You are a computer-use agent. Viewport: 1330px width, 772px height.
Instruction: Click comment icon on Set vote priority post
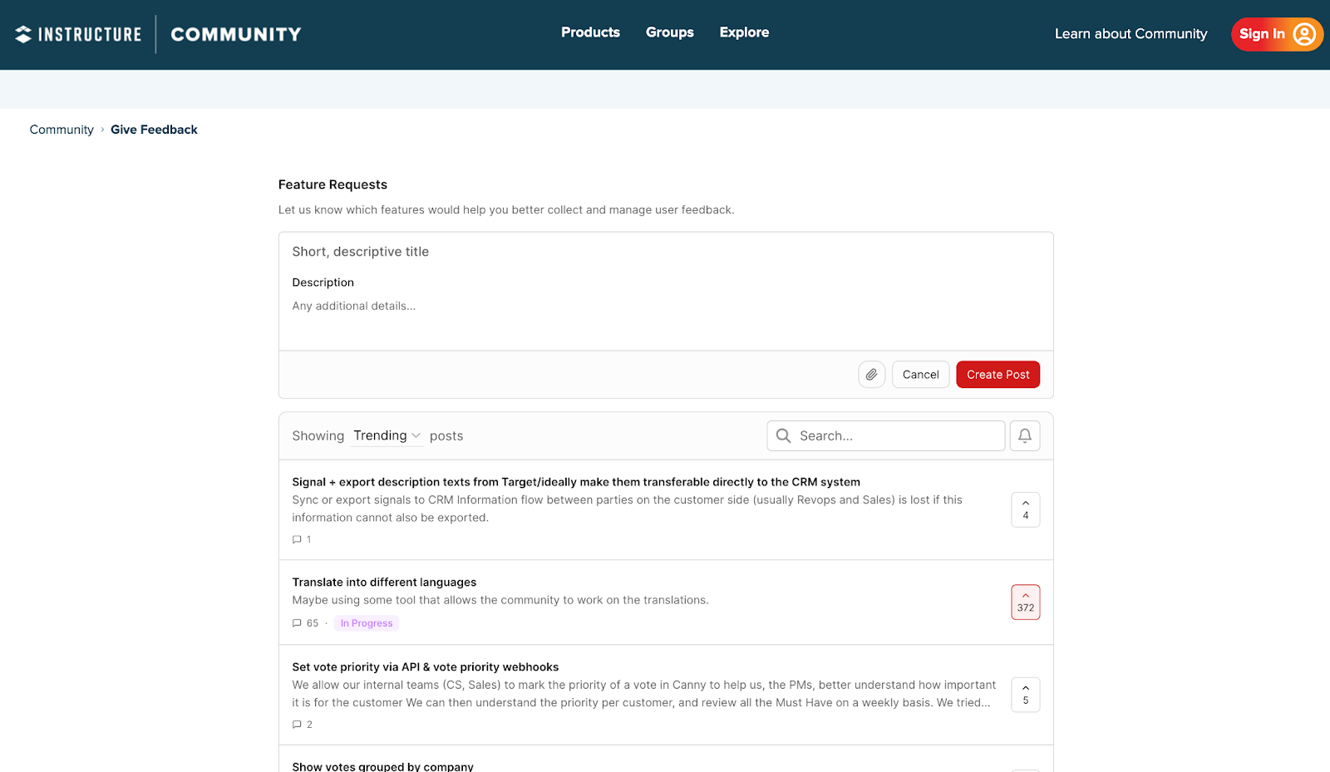click(297, 725)
